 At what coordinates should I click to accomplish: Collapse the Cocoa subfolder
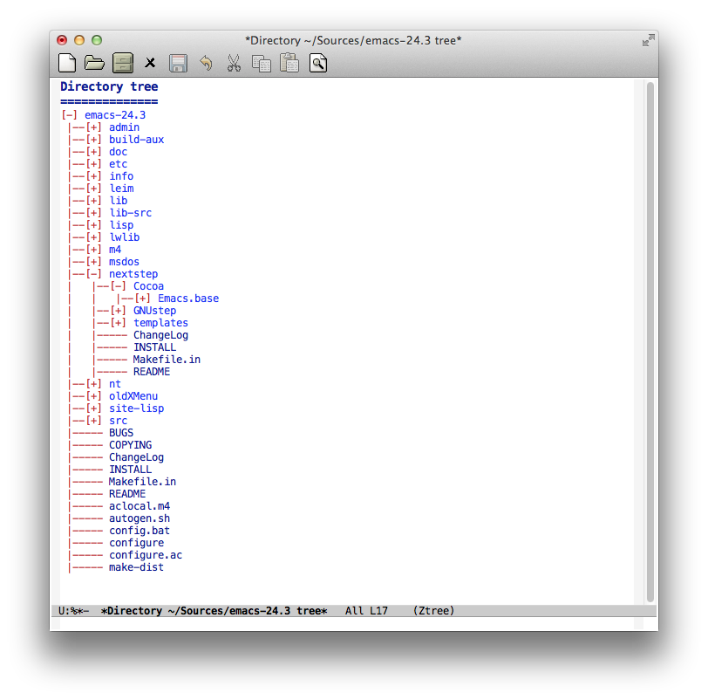(118, 286)
